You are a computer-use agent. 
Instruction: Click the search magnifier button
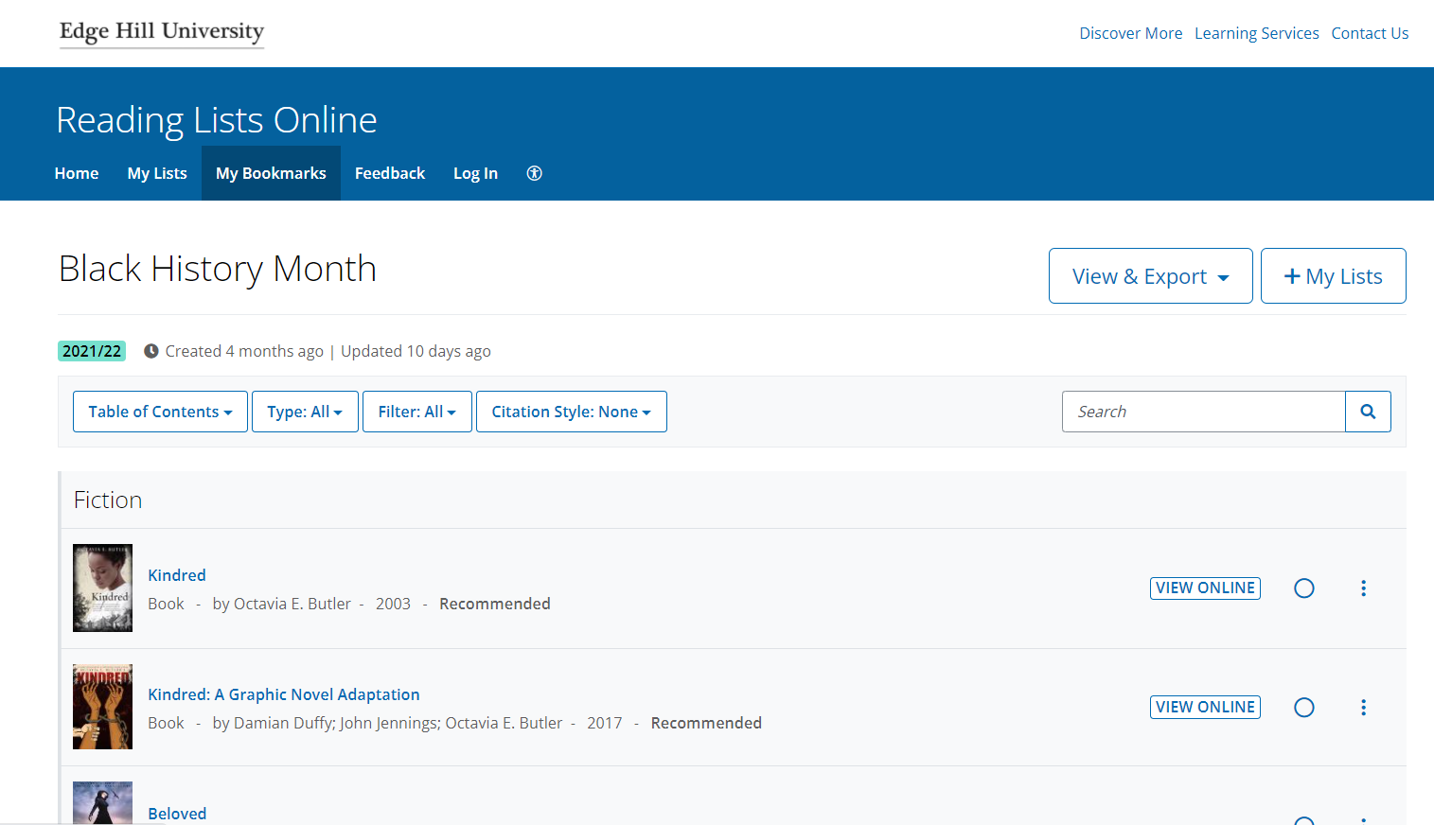(1368, 412)
